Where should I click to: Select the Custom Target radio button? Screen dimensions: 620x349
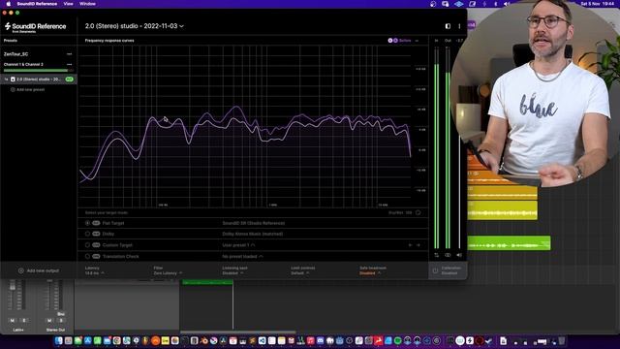coord(87,245)
